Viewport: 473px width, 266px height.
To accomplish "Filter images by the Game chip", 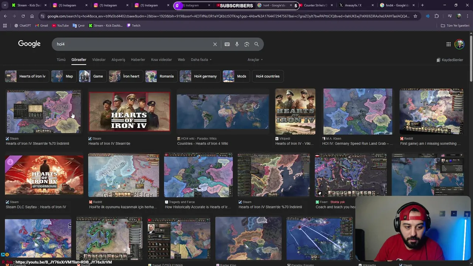I will point(92,76).
